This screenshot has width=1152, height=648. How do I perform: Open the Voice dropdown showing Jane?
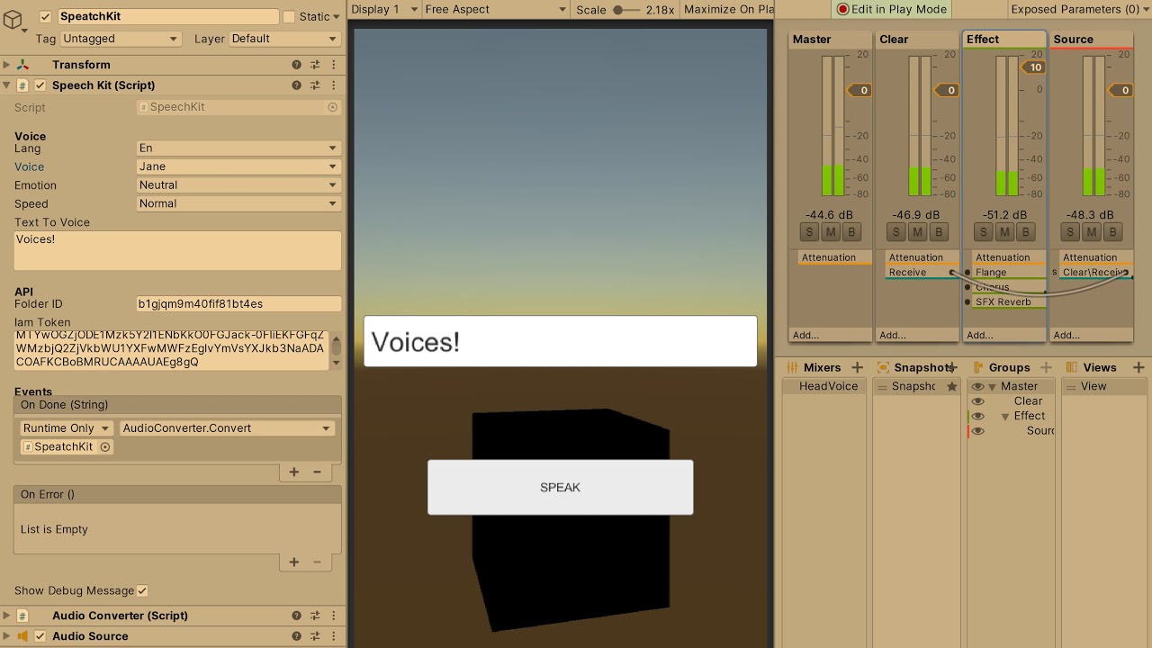(238, 166)
